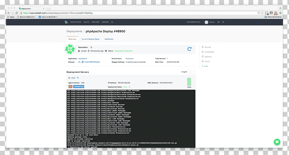Click the 0 Failed status counter
The width and height of the screenshot is (289, 155).
coord(206,62)
